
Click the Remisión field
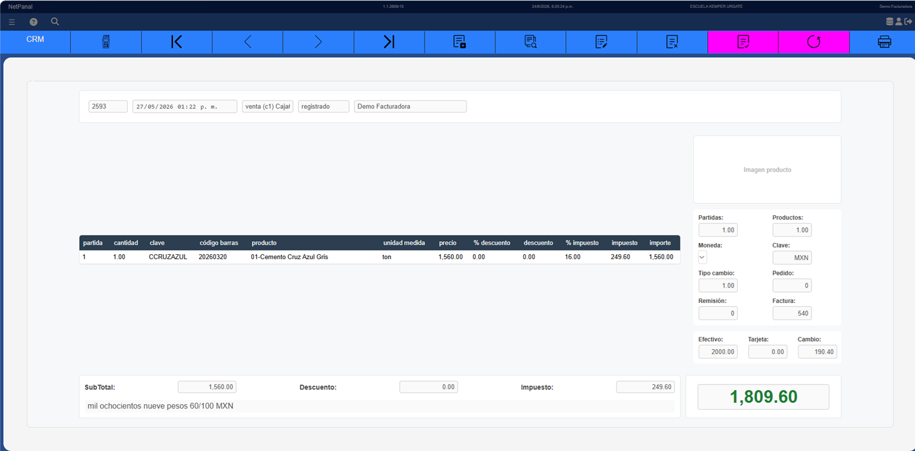tap(718, 313)
